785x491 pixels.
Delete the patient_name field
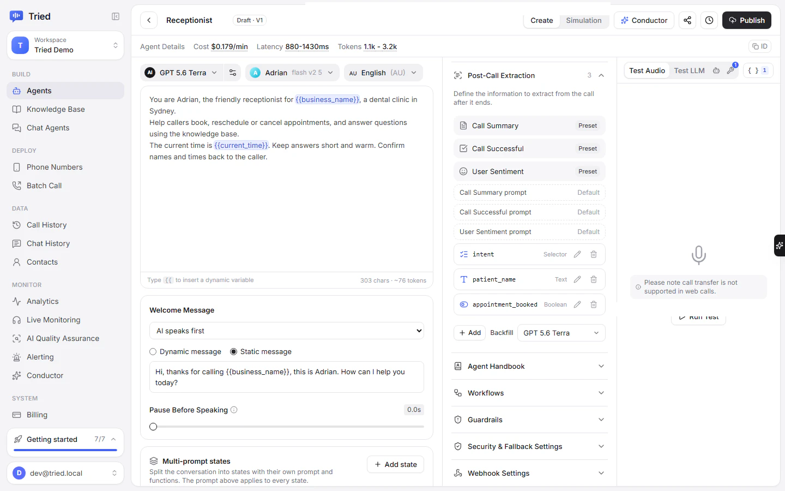[x=594, y=279]
